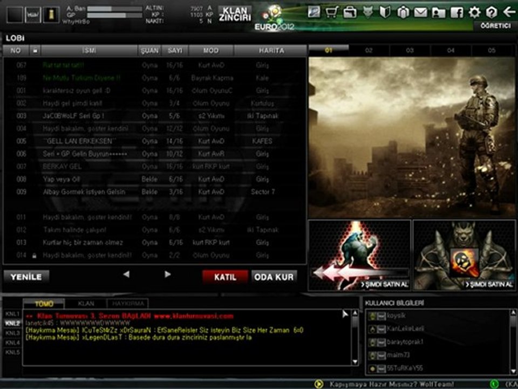Click the lock column header icon

[x=35, y=50]
